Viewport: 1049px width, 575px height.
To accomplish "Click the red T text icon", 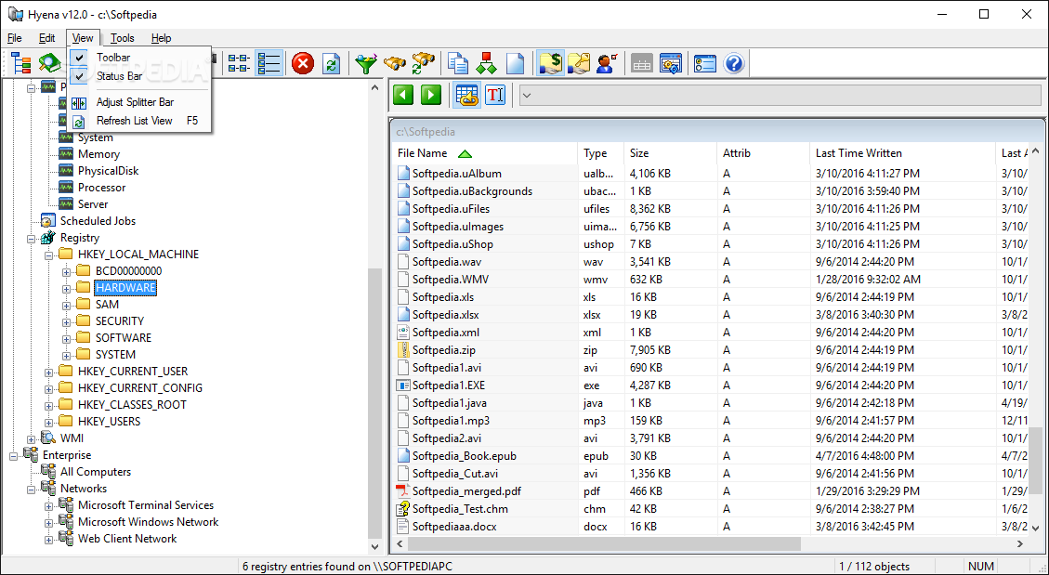I will [494, 95].
